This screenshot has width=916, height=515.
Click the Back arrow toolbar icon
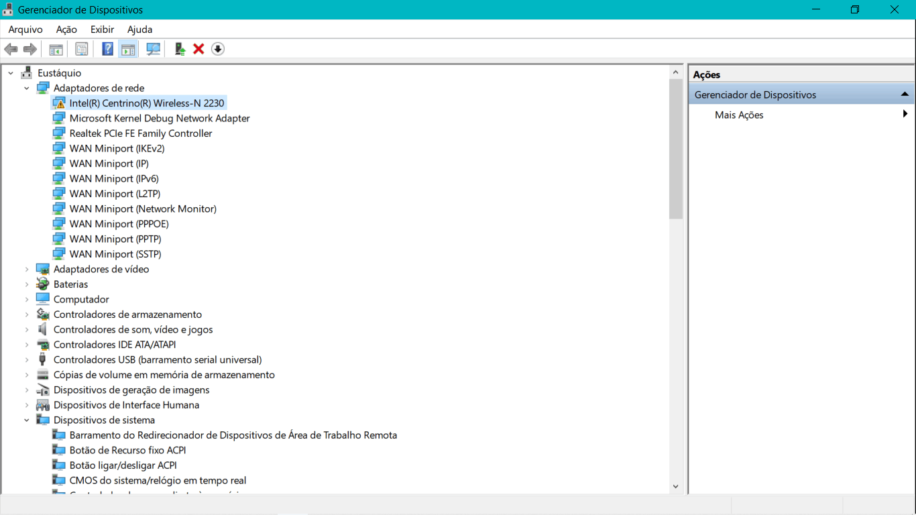click(11, 49)
